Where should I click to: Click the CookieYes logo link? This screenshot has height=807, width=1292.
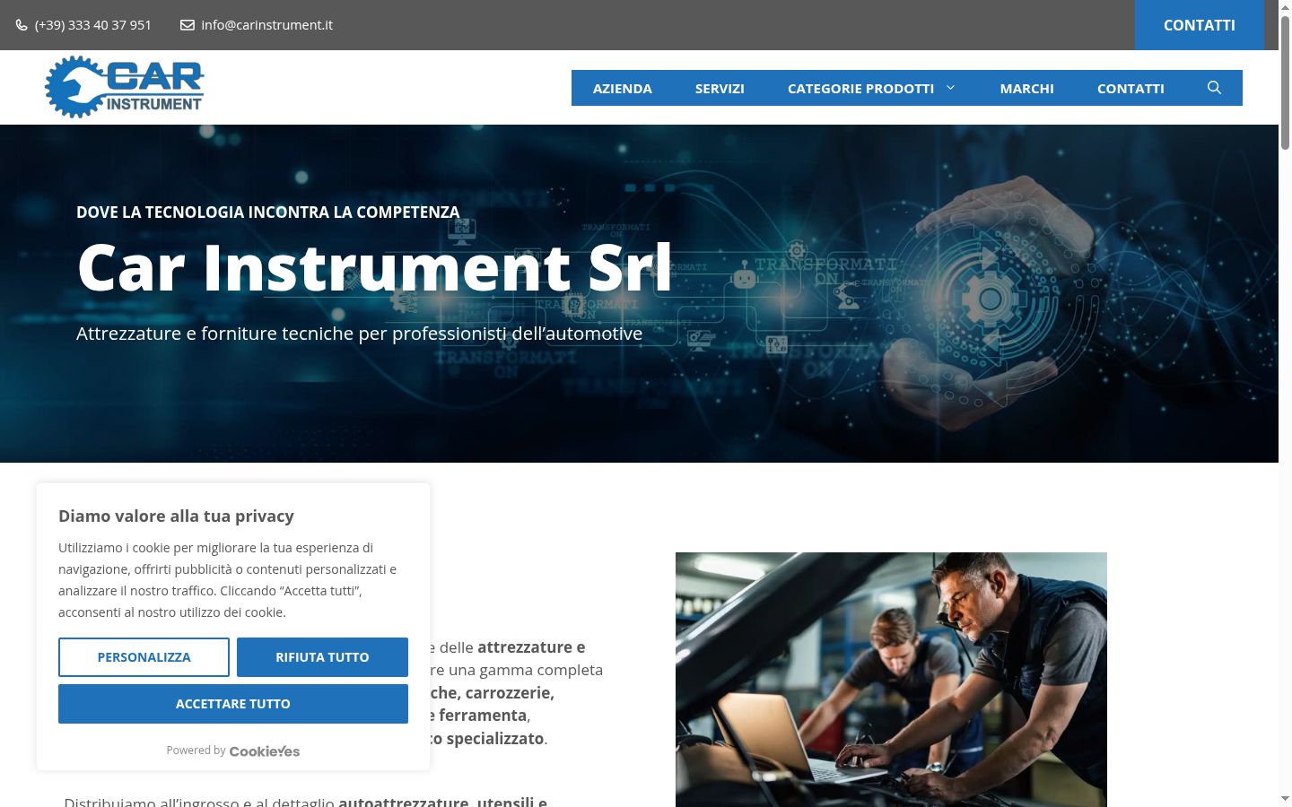[x=265, y=751]
